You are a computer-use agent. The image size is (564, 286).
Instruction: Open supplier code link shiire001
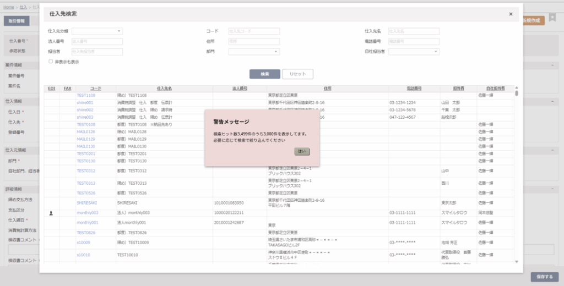(85, 102)
